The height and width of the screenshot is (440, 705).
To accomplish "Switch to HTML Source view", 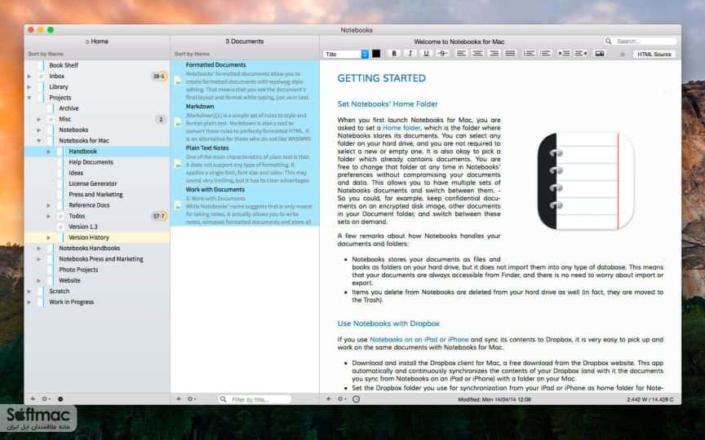I will [654, 54].
